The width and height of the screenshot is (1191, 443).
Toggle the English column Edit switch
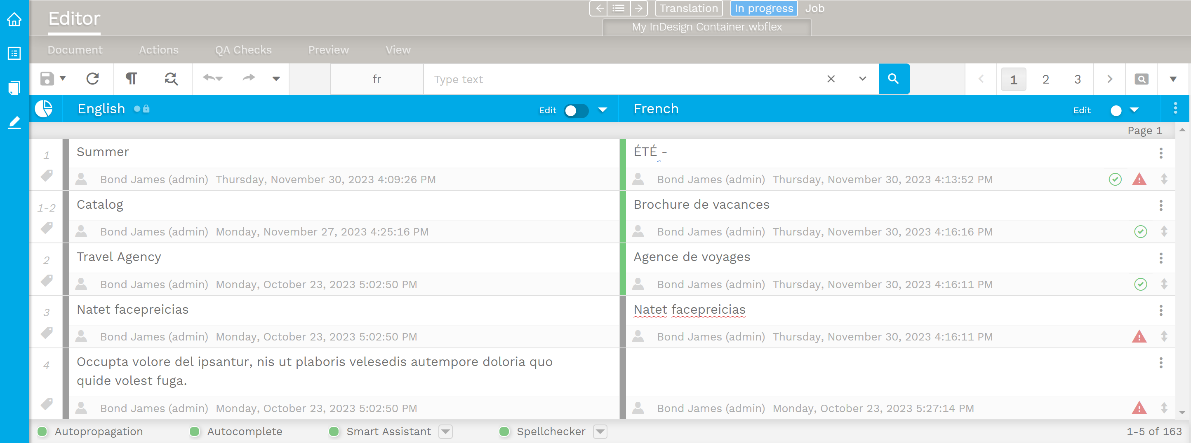(576, 111)
